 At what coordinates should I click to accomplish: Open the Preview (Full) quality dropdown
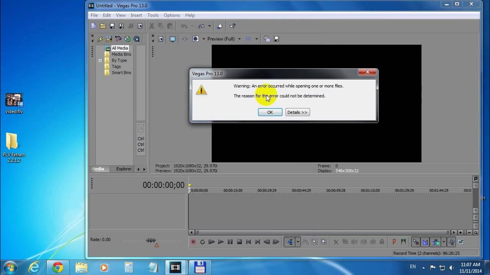(239, 39)
